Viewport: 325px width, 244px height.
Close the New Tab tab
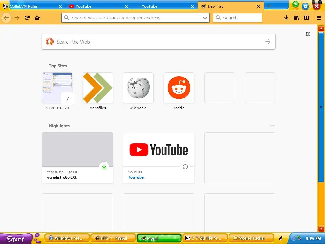tap(258, 6)
